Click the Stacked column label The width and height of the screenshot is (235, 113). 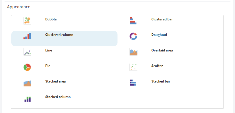click(58, 97)
